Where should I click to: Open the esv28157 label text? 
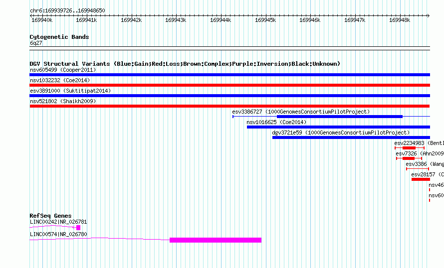[423, 174]
